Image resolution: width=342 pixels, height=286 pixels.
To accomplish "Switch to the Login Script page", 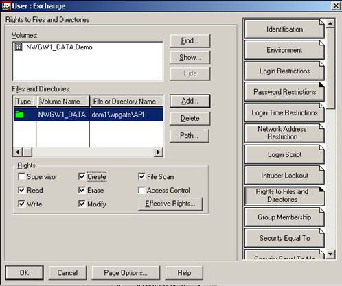I will pos(284,154).
